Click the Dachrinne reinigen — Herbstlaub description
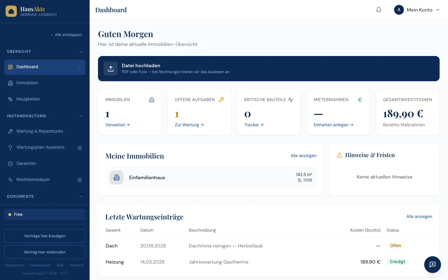This screenshot has width=448, height=280. (226, 246)
